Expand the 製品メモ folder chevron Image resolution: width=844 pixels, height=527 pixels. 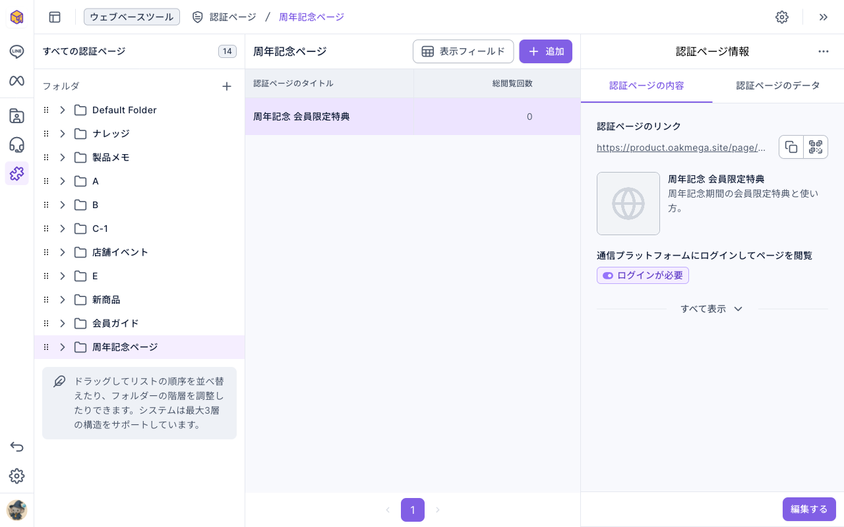tap(63, 157)
